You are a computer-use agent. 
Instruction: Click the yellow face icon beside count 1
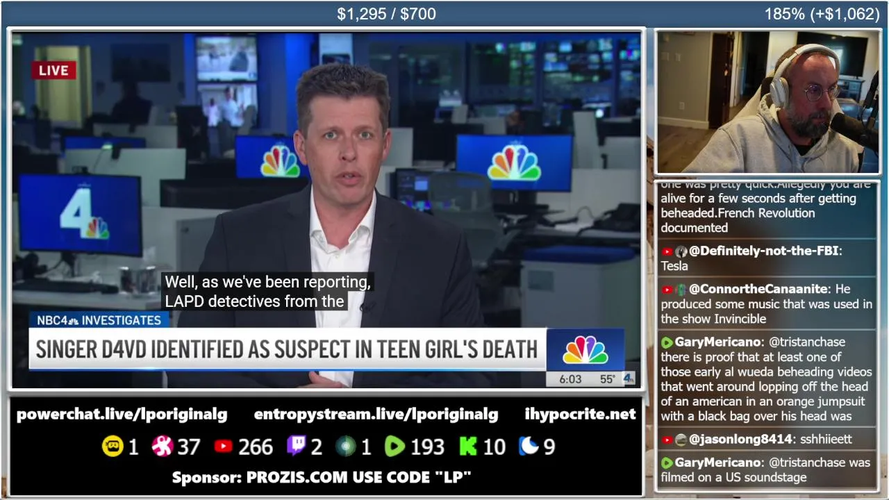pos(113,447)
